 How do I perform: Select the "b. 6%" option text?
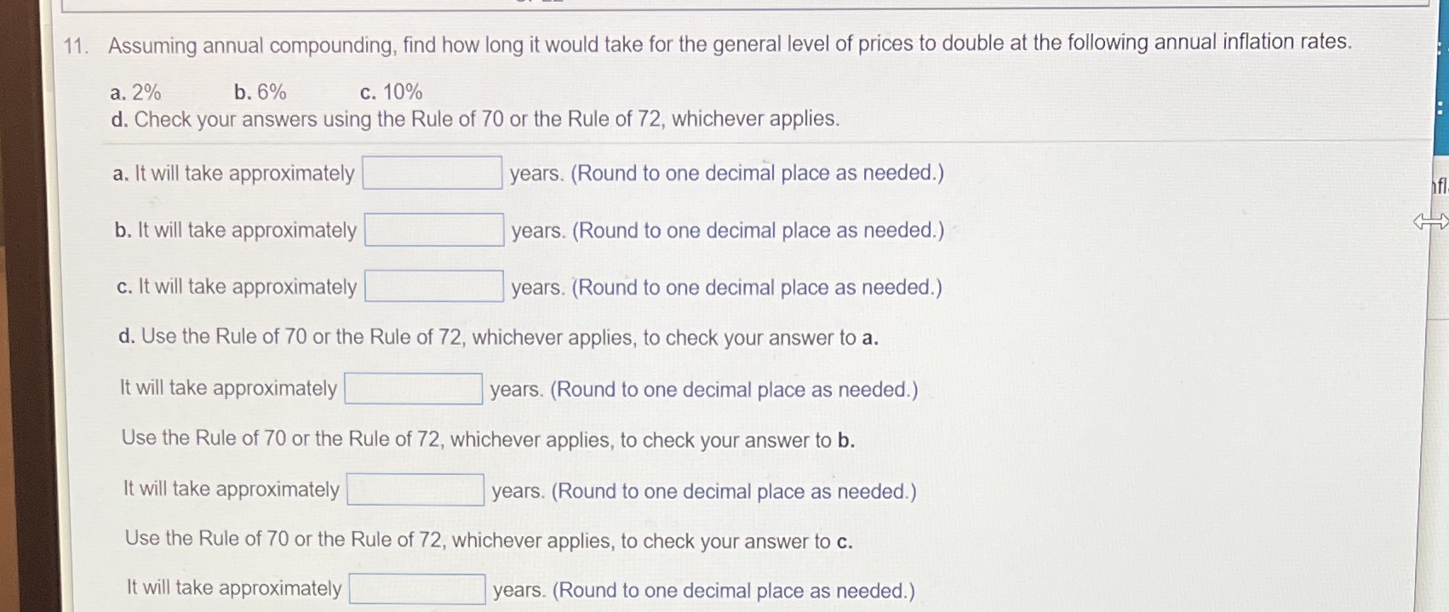coord(260,90)
